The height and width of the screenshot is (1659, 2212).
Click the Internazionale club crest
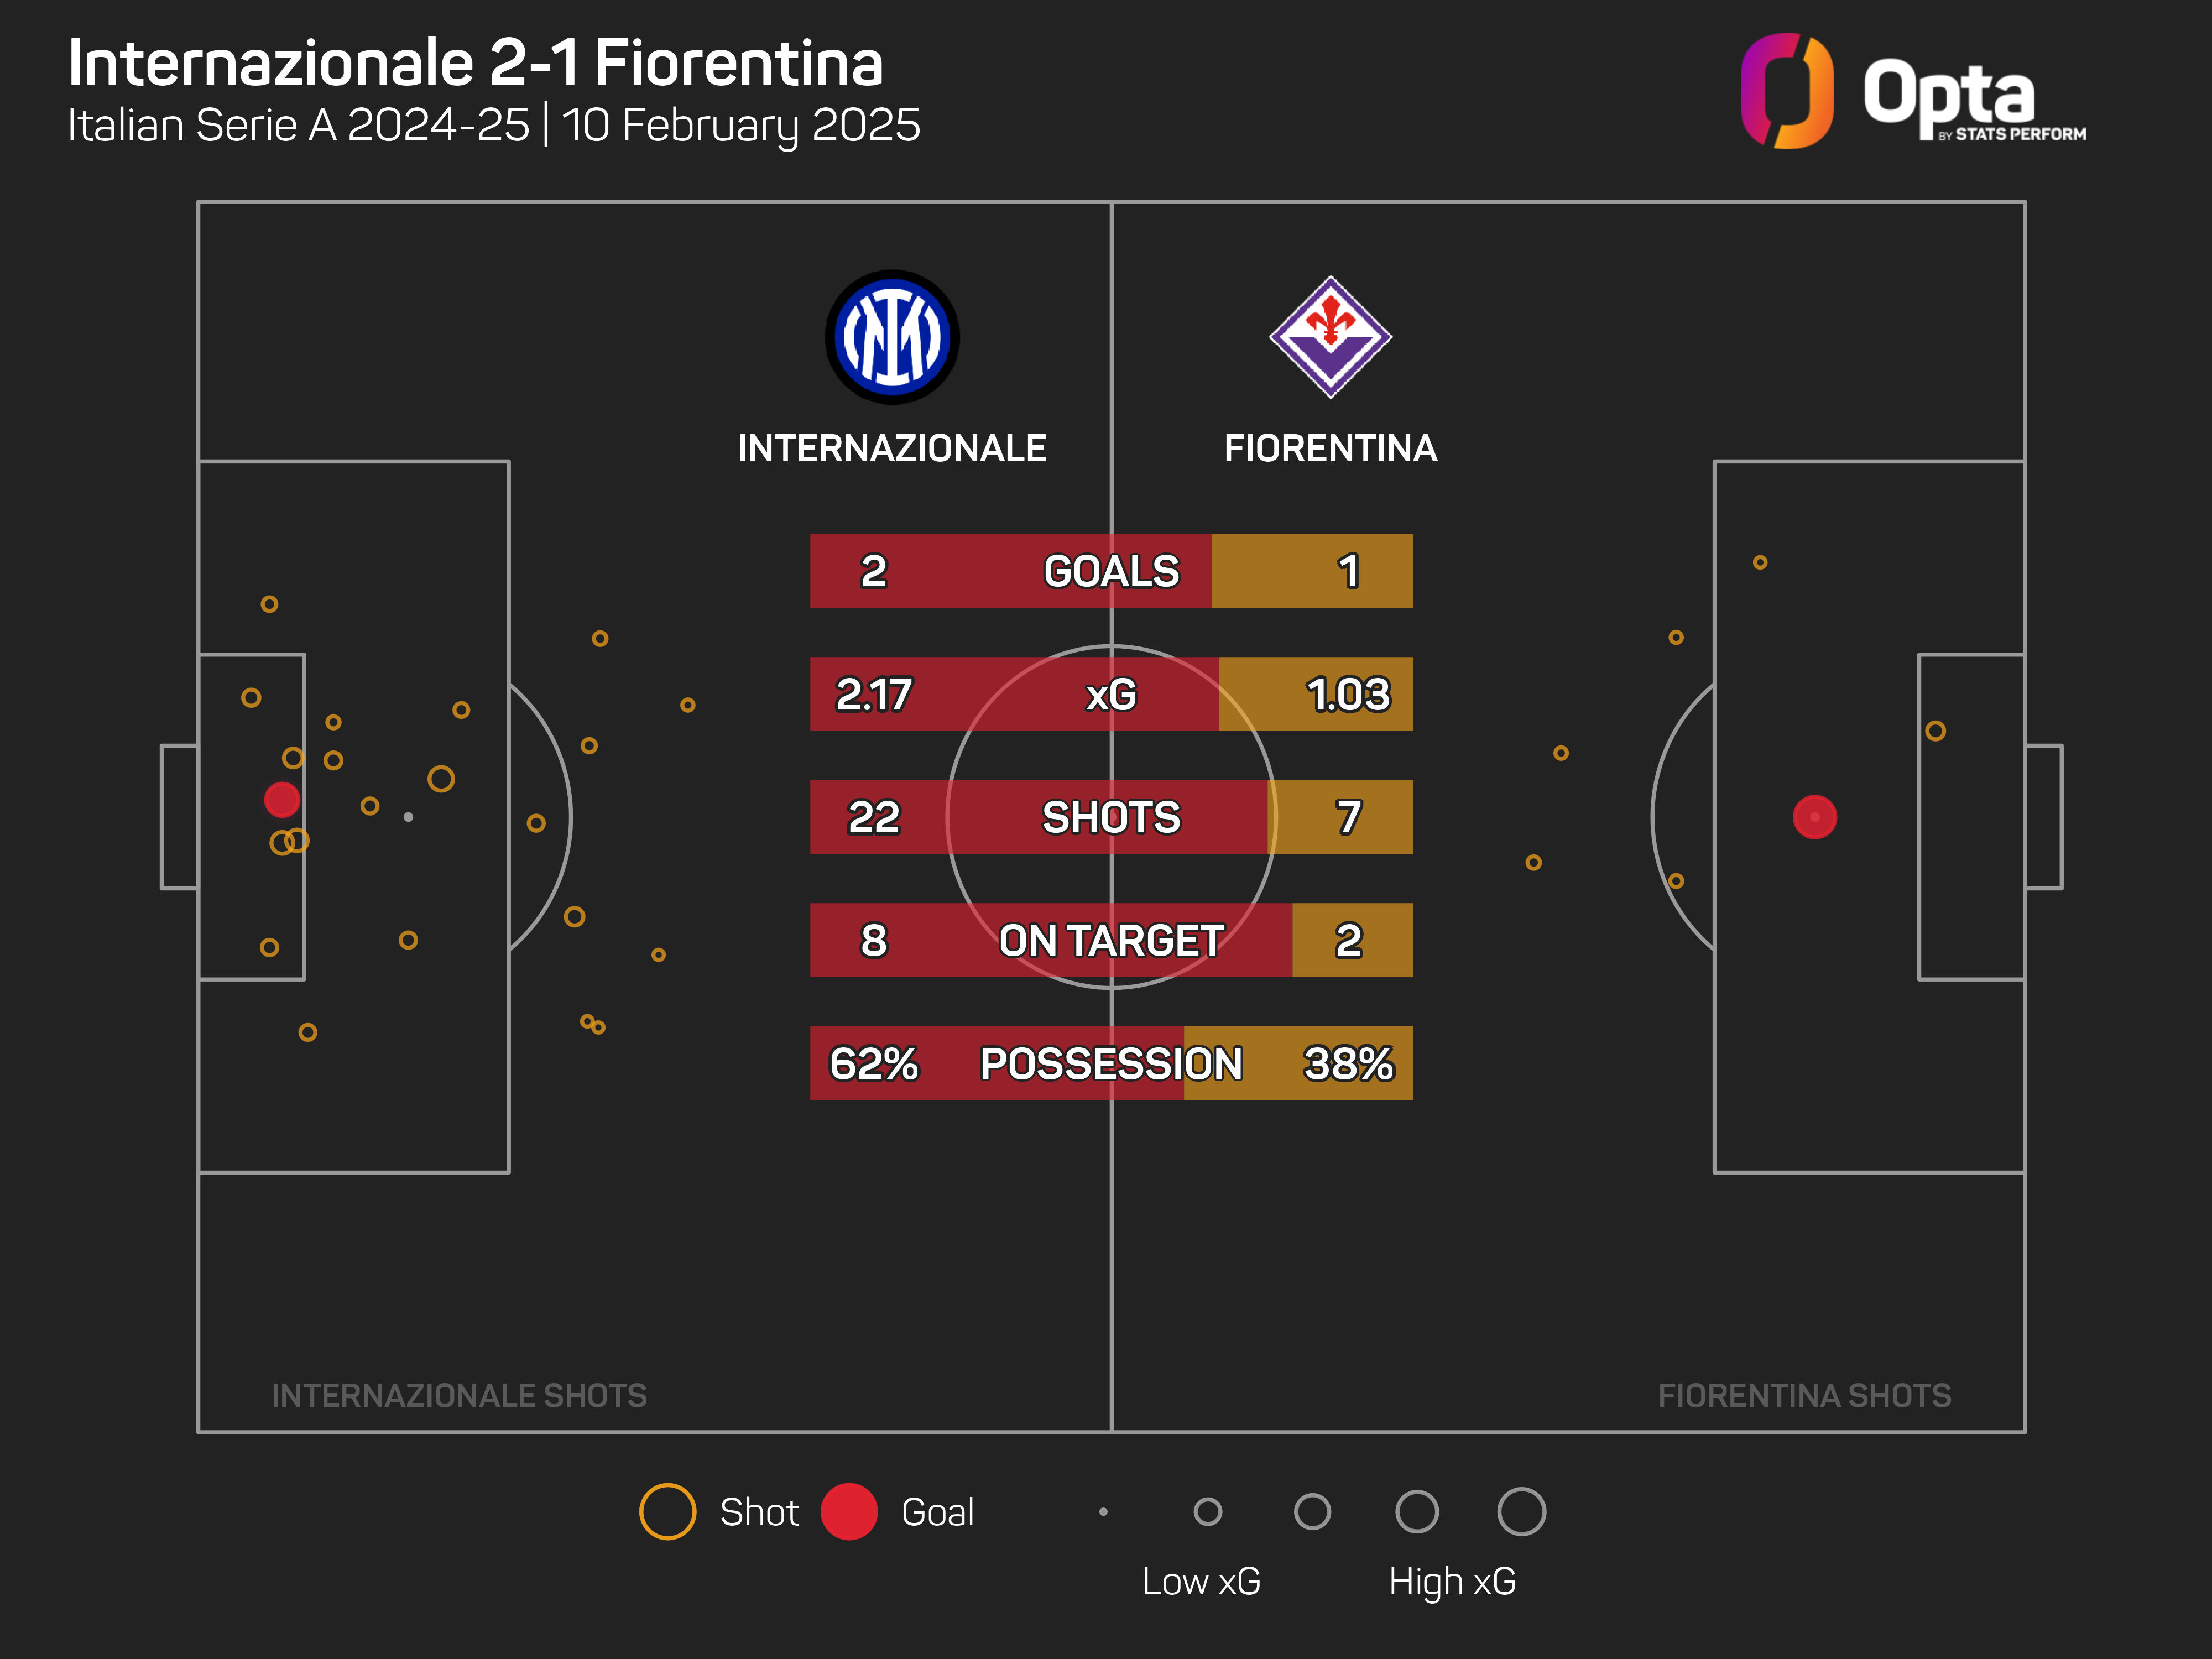point(892,337)
